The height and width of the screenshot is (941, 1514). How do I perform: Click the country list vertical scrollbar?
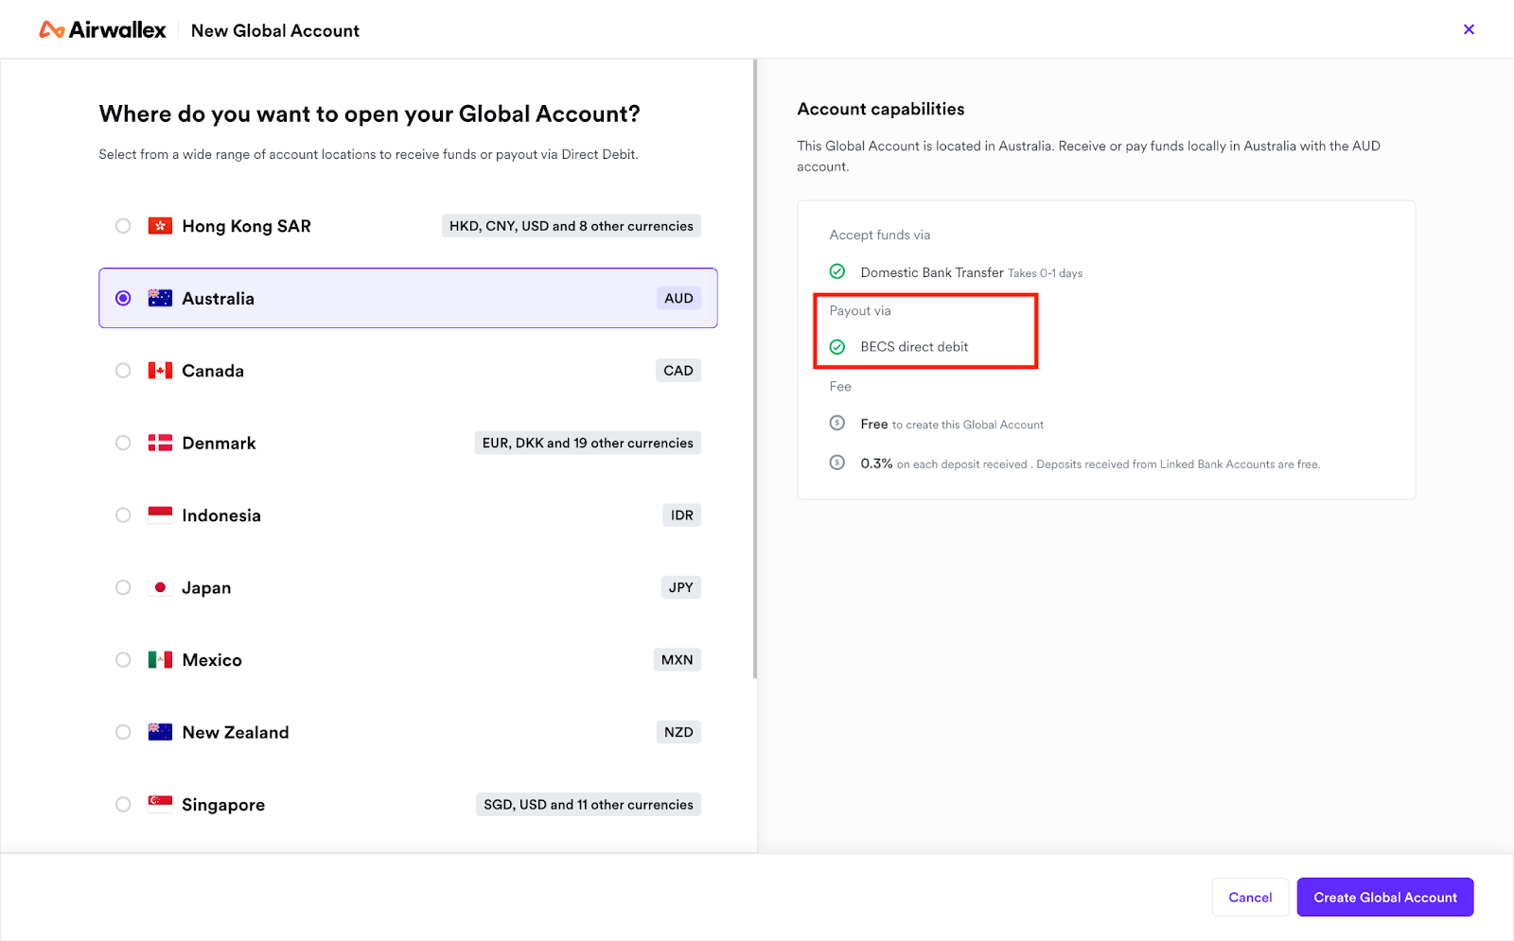pyautogui.click(x=755, y=369)
